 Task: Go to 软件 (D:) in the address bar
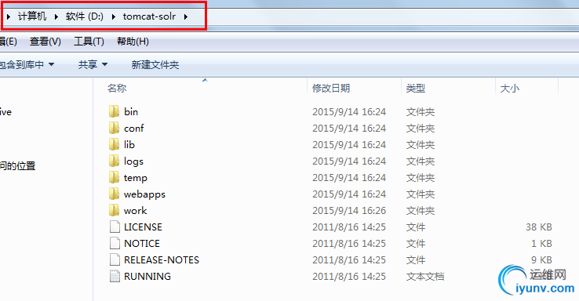coord(85,16)
